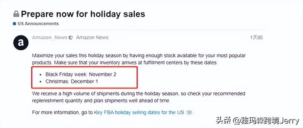Click the lock icon beside the title
Viewport: 303px width, 128px height.
(x=16, y=14)
